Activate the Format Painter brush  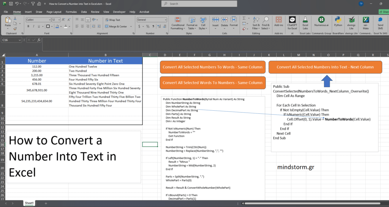(15, 29)
